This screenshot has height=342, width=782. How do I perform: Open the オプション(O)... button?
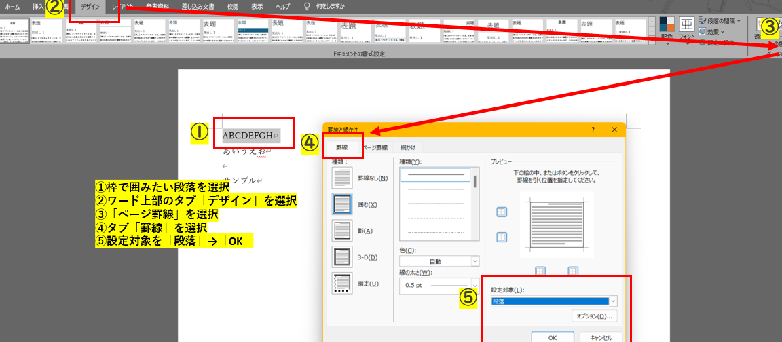tap(595, 316)
